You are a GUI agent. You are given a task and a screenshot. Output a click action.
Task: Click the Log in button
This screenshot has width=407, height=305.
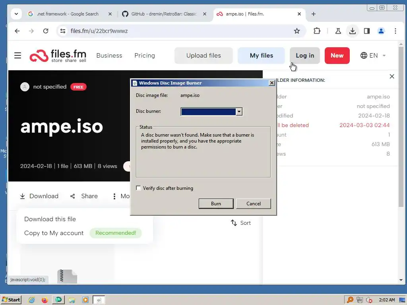305,56
